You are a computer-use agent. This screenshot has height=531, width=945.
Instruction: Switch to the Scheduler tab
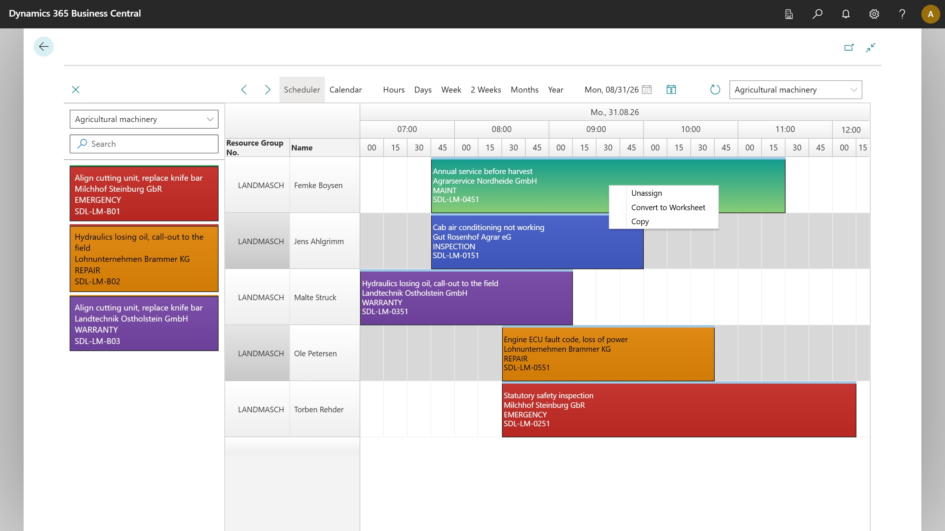point(302,90)
